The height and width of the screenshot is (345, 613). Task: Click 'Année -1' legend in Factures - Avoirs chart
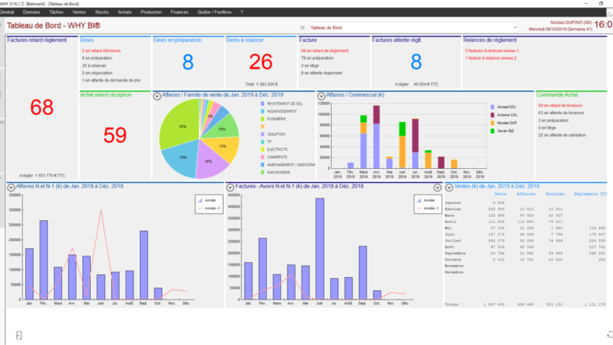[428, 208]
